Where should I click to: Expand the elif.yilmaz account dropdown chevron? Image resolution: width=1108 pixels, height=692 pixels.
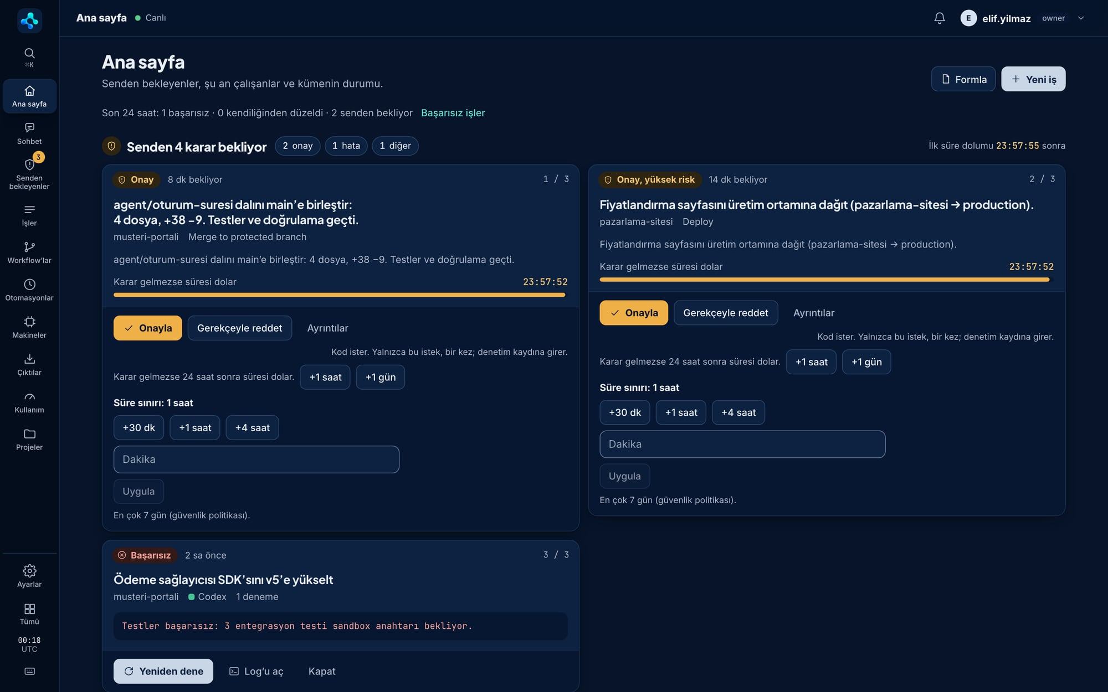(1080, 18)
